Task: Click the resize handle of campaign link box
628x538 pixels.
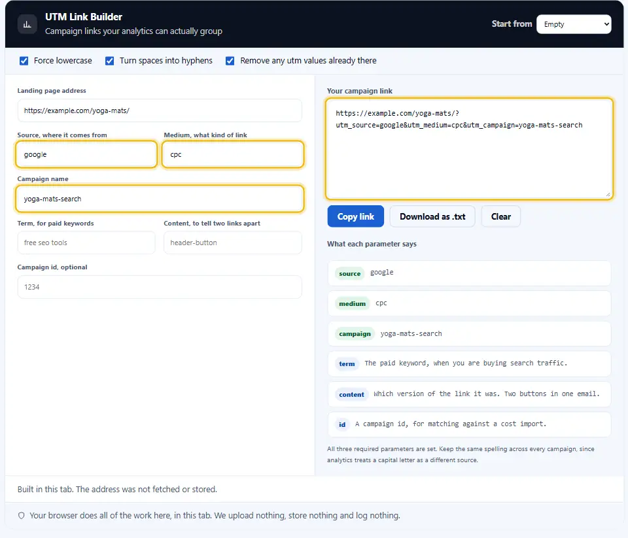Action: point(608,195)
